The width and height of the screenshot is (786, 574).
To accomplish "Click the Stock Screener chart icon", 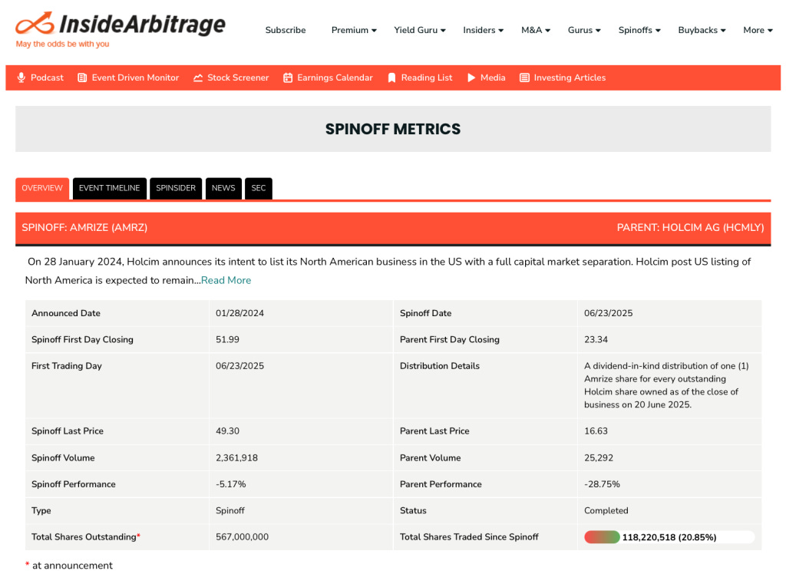I will coord(198,78).
